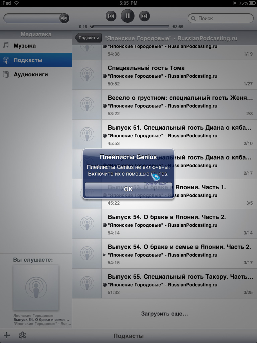Screen dimensions: 257x343
Task: Tap artwork of Выпуск 54. О браке и семье
Action: pos(87,254)
